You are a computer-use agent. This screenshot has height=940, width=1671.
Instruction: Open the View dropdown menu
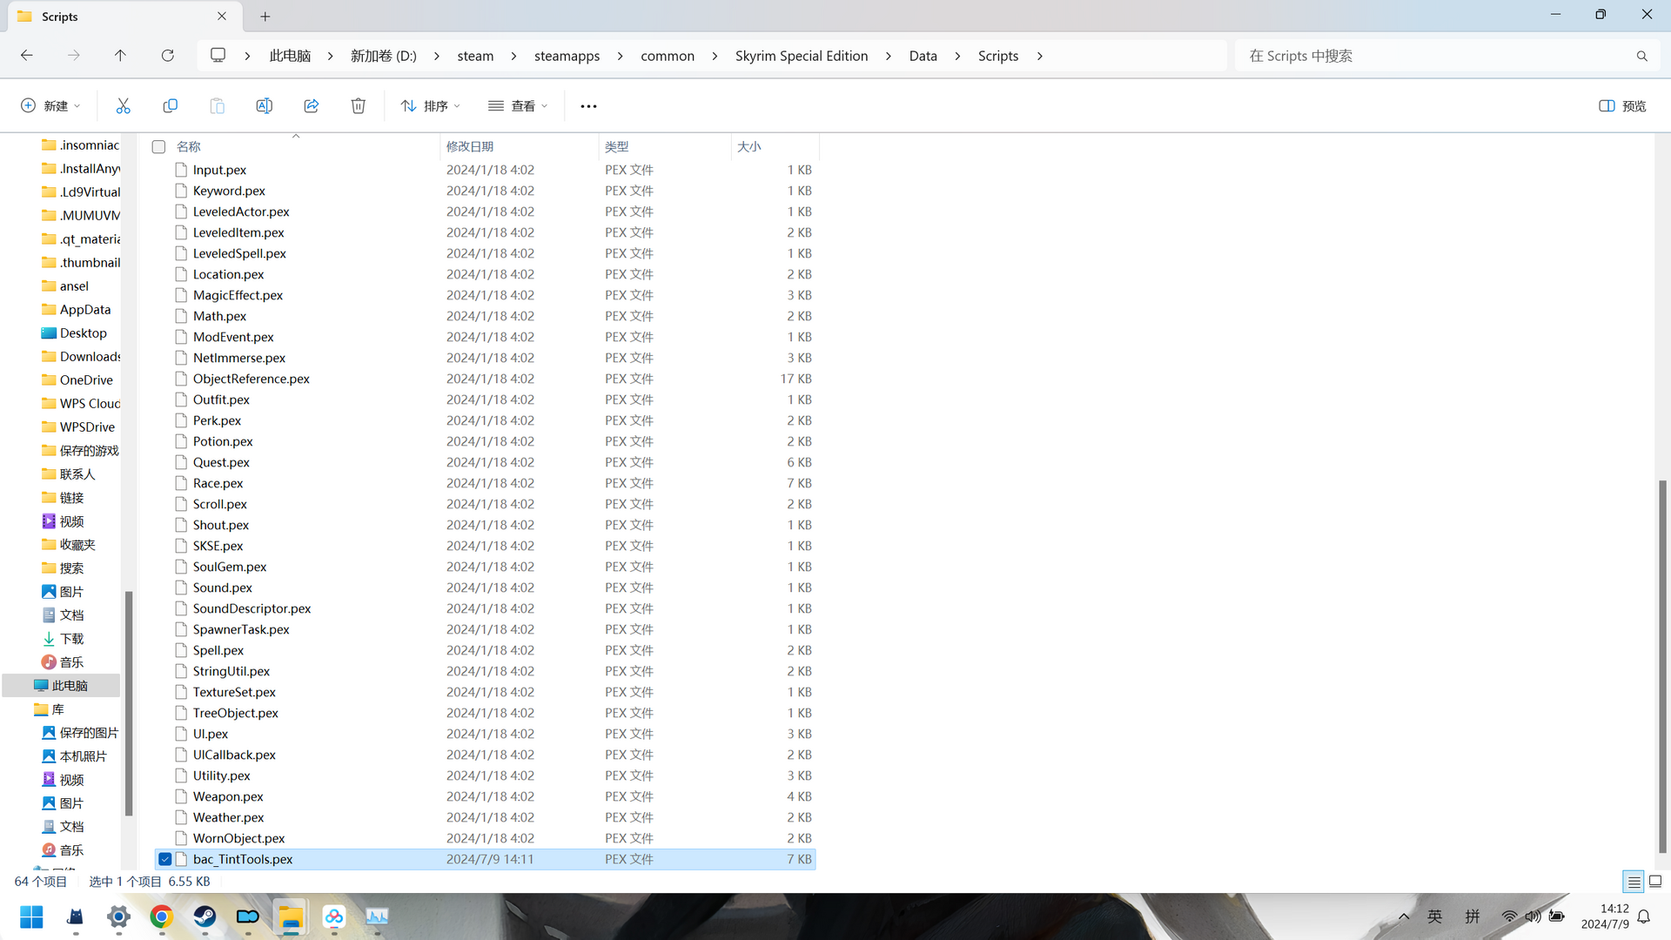click(518, 106)
